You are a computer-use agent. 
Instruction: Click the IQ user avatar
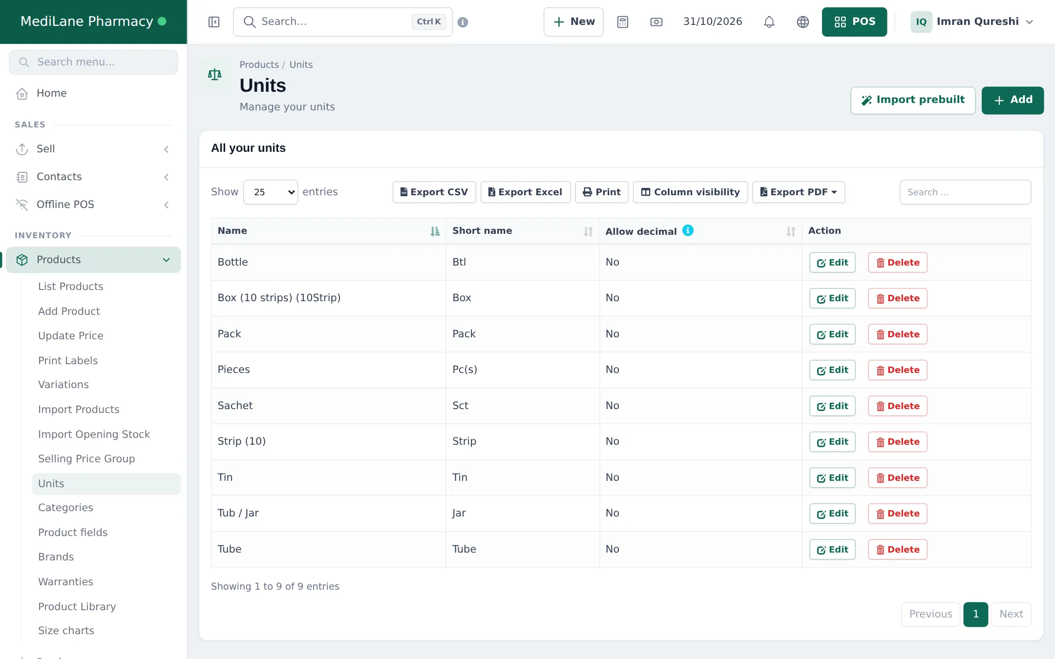921,22
